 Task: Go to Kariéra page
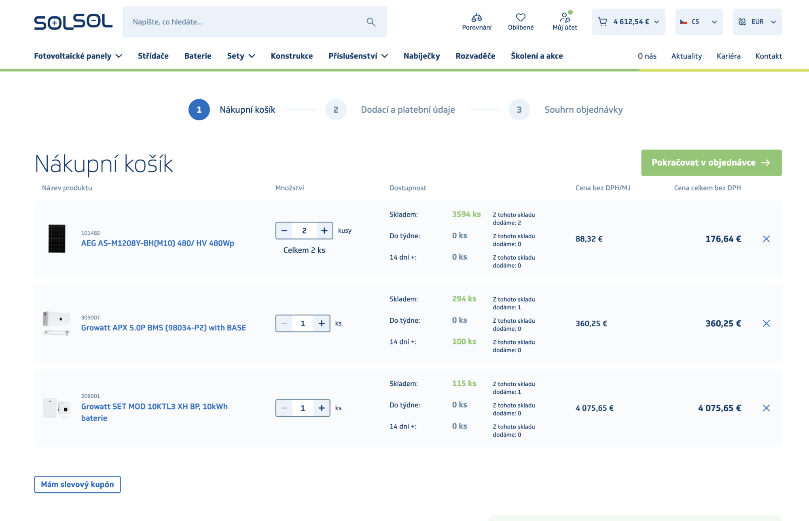[x=729, y=56]
